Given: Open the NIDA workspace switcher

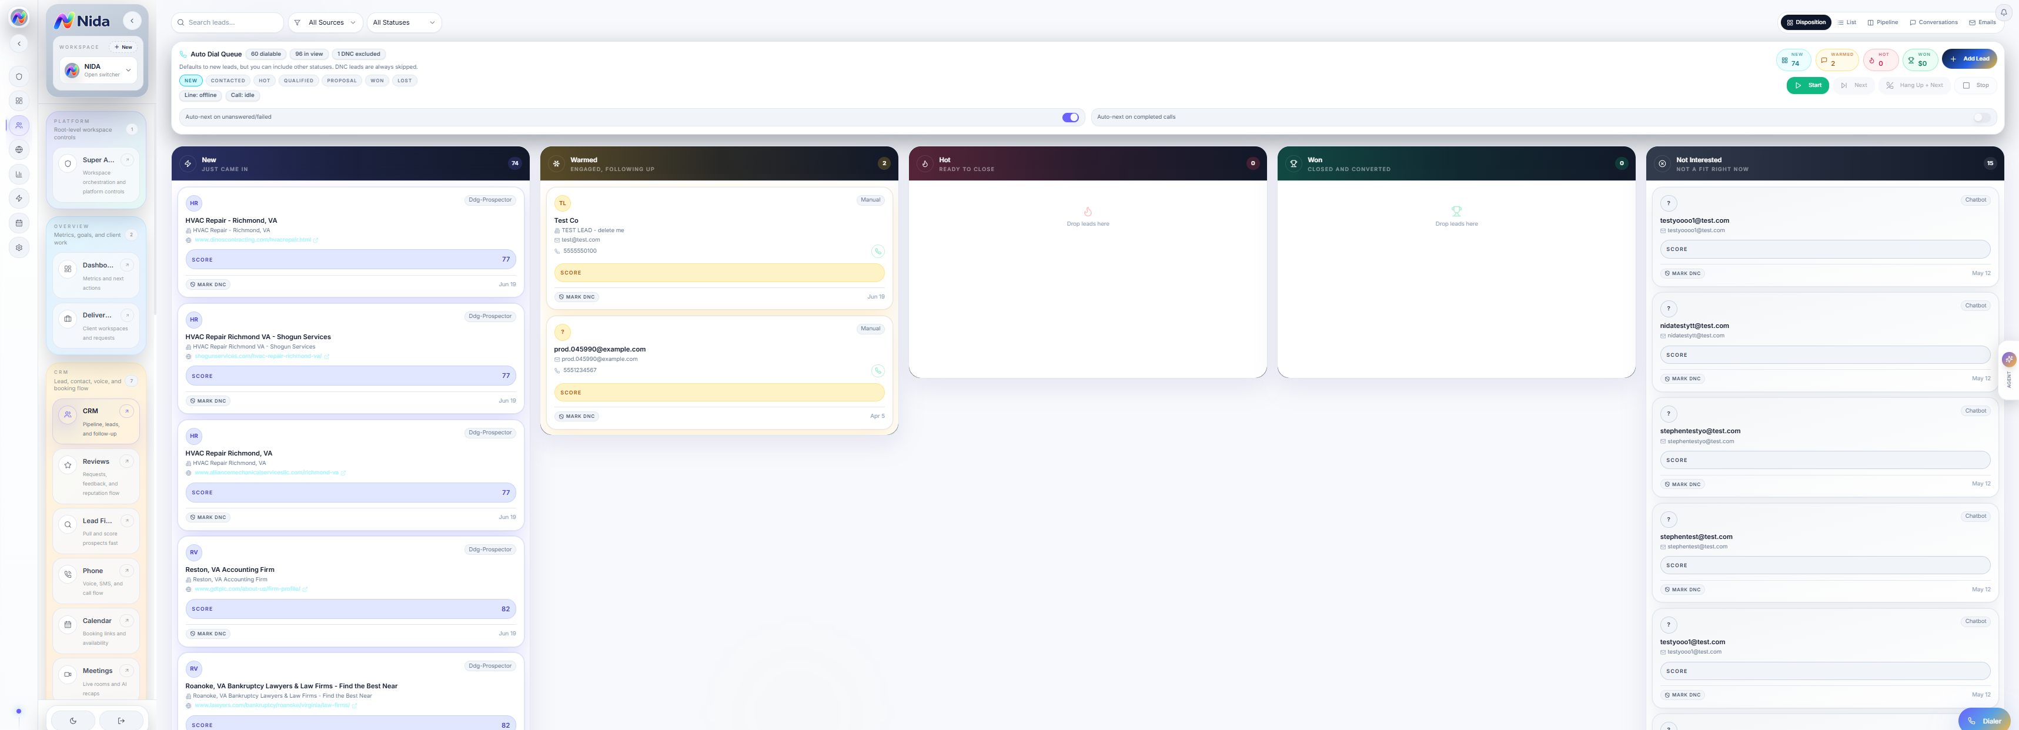Looking at the screenshot, I should pos(99,71).
